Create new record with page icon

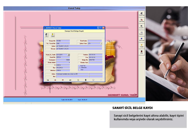[78, 80]
